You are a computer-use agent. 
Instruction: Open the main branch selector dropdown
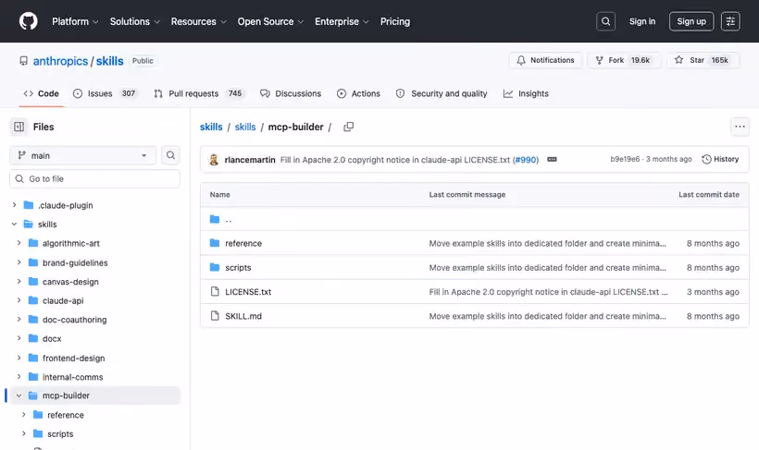tap(82, 155)
